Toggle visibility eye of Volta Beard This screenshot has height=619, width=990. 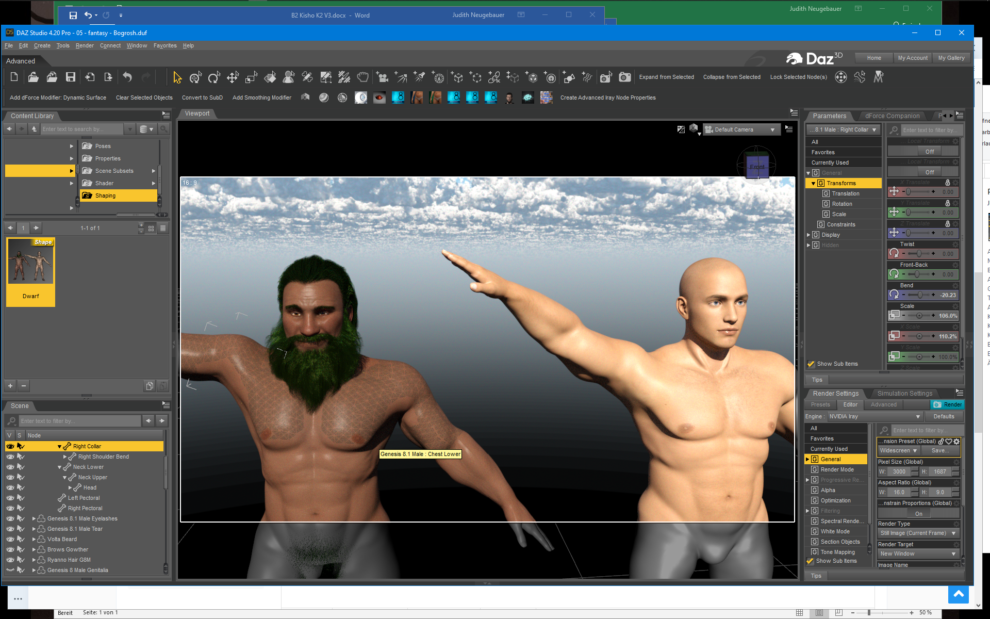click(10, 539)
